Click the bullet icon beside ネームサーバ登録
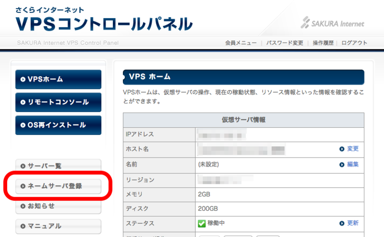Screen dimensions: 384x237 click(x=23, y=186)
